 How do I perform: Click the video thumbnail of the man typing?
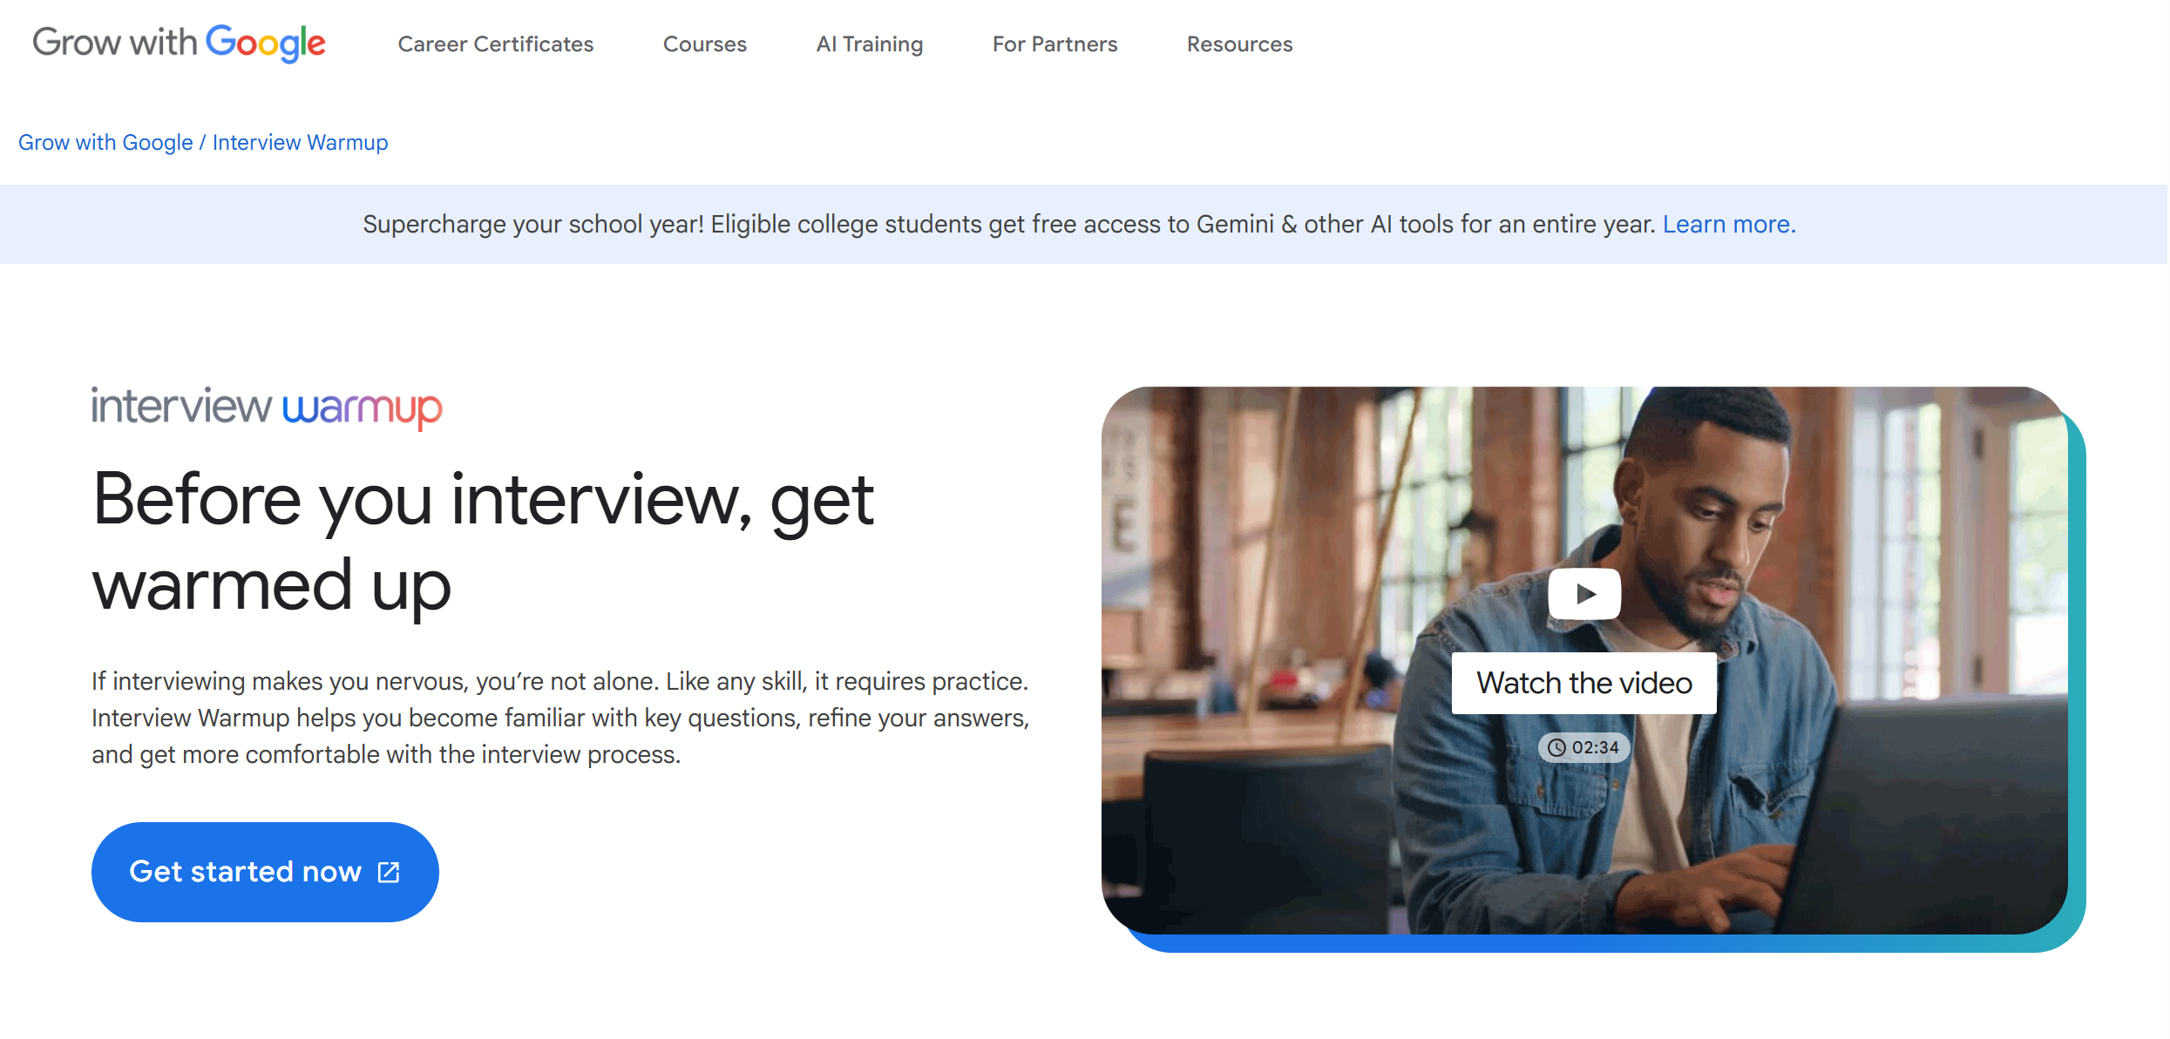(1584, 660)
